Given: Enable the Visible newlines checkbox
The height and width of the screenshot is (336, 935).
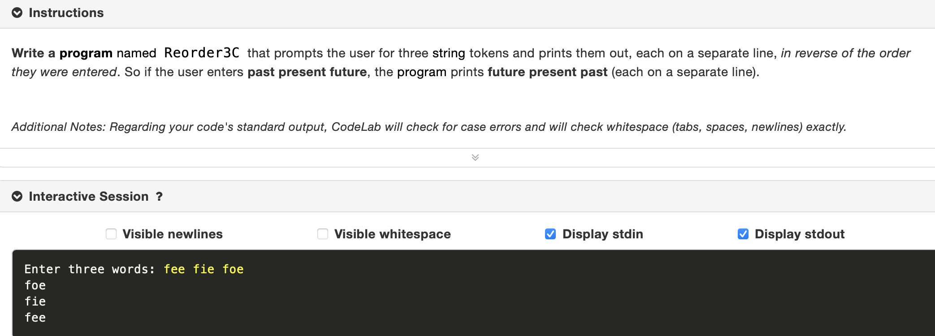Looking at the screenshot, I should pos(111,233).
